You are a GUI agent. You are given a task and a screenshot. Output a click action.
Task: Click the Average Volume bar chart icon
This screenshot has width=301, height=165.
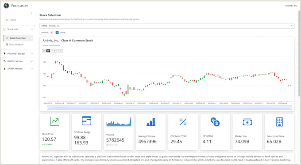coord(150,122)
